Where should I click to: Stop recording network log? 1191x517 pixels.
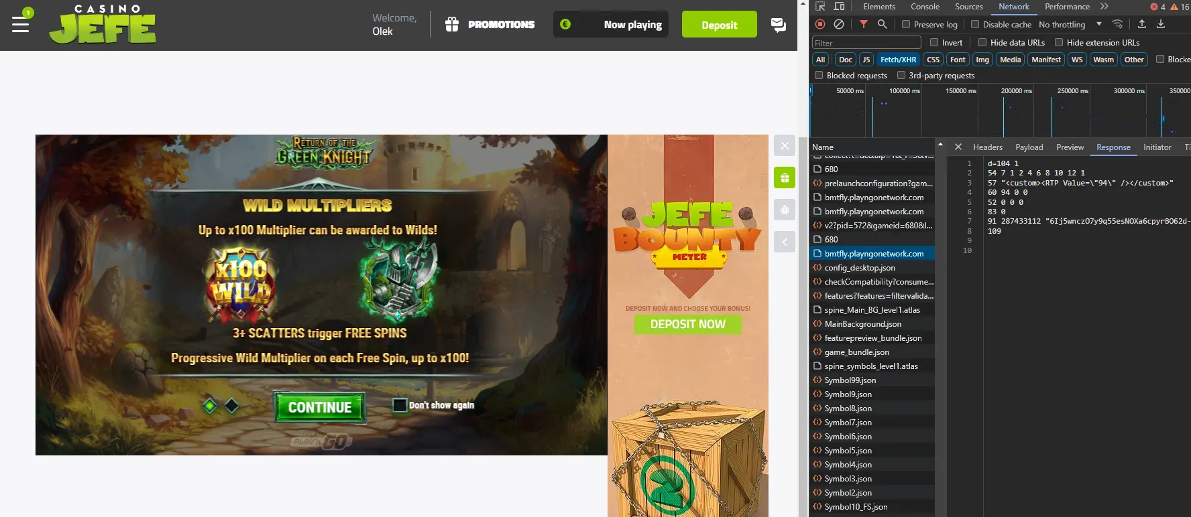(x=820, y=24)
